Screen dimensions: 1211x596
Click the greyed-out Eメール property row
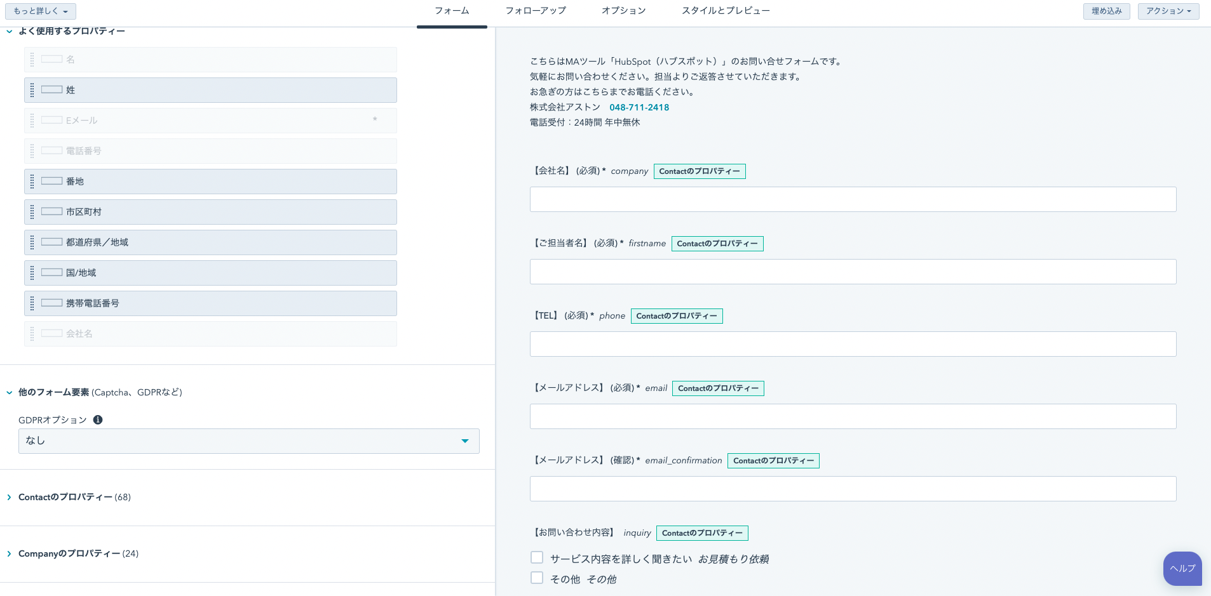(x=210, y=121)
